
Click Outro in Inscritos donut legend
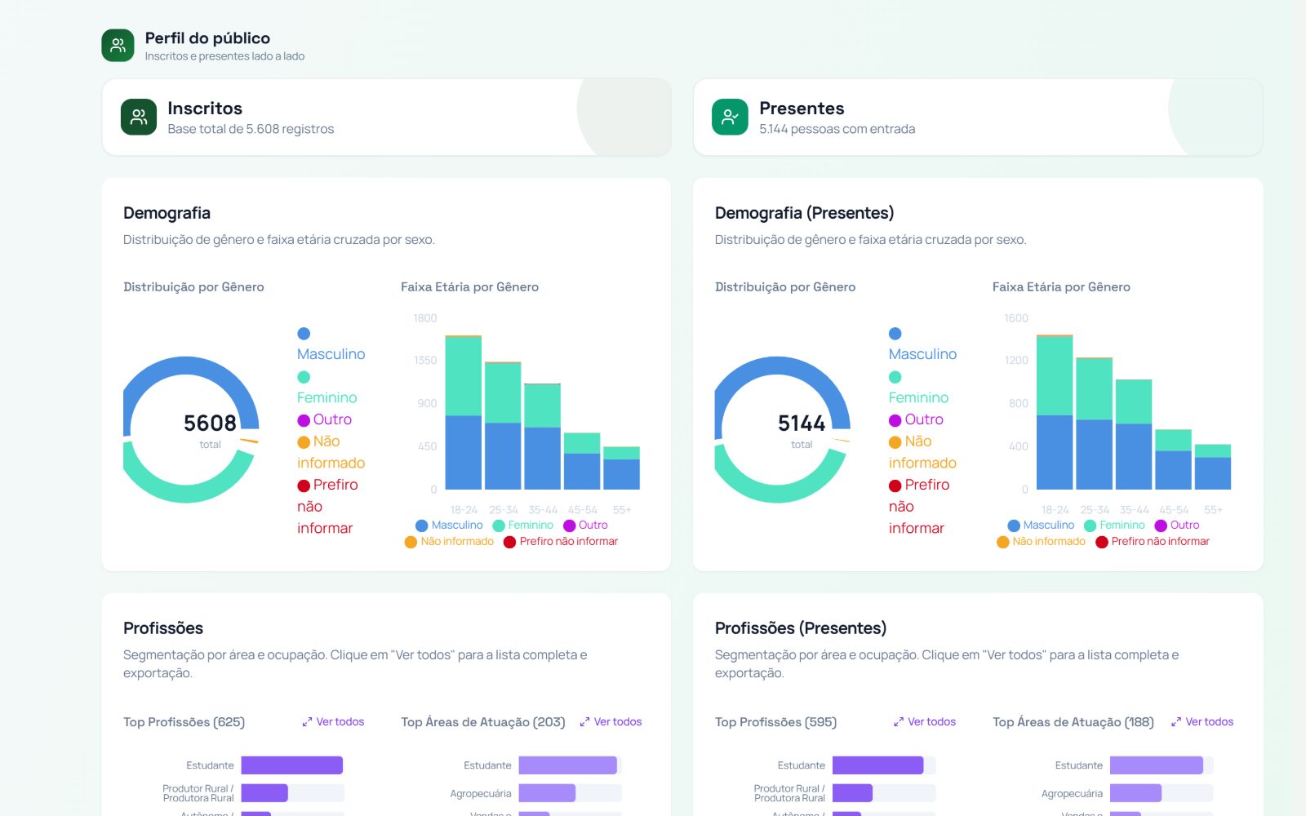click(x=325, y=419)
